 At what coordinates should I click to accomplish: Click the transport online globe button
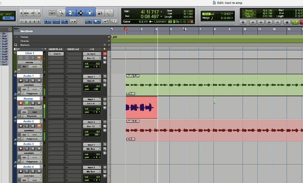(x=243, y=23)
